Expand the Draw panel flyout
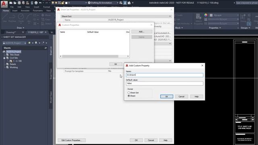 point(21,28)
